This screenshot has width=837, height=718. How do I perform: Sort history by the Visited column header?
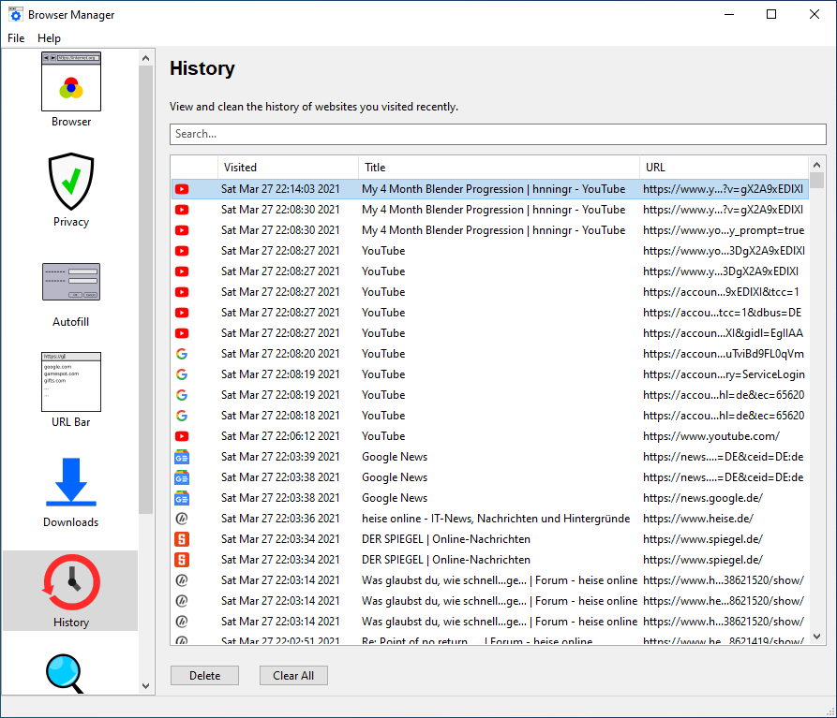point(289,168)
